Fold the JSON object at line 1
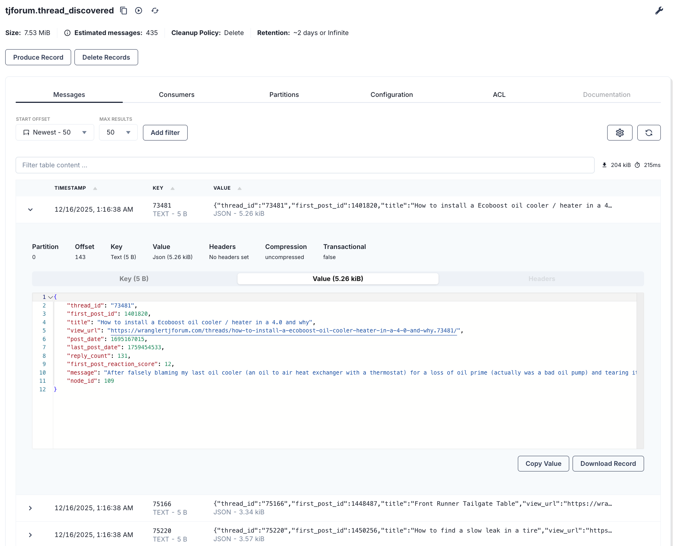This screenshot has height=546, width=685. pos(50,297)
